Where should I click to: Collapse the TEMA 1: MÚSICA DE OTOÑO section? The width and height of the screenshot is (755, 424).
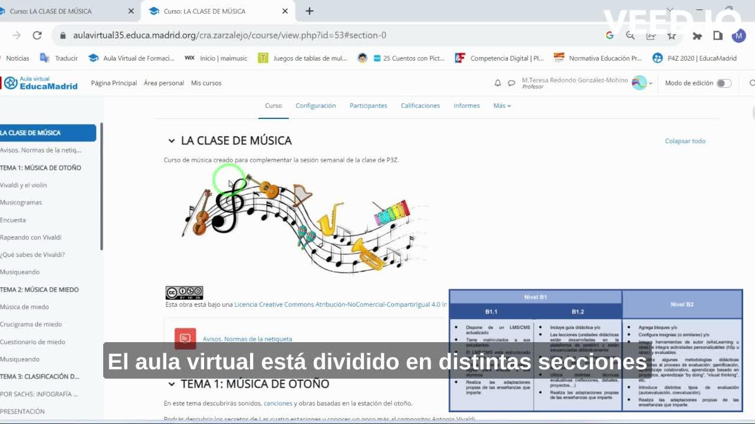[171, 384]
